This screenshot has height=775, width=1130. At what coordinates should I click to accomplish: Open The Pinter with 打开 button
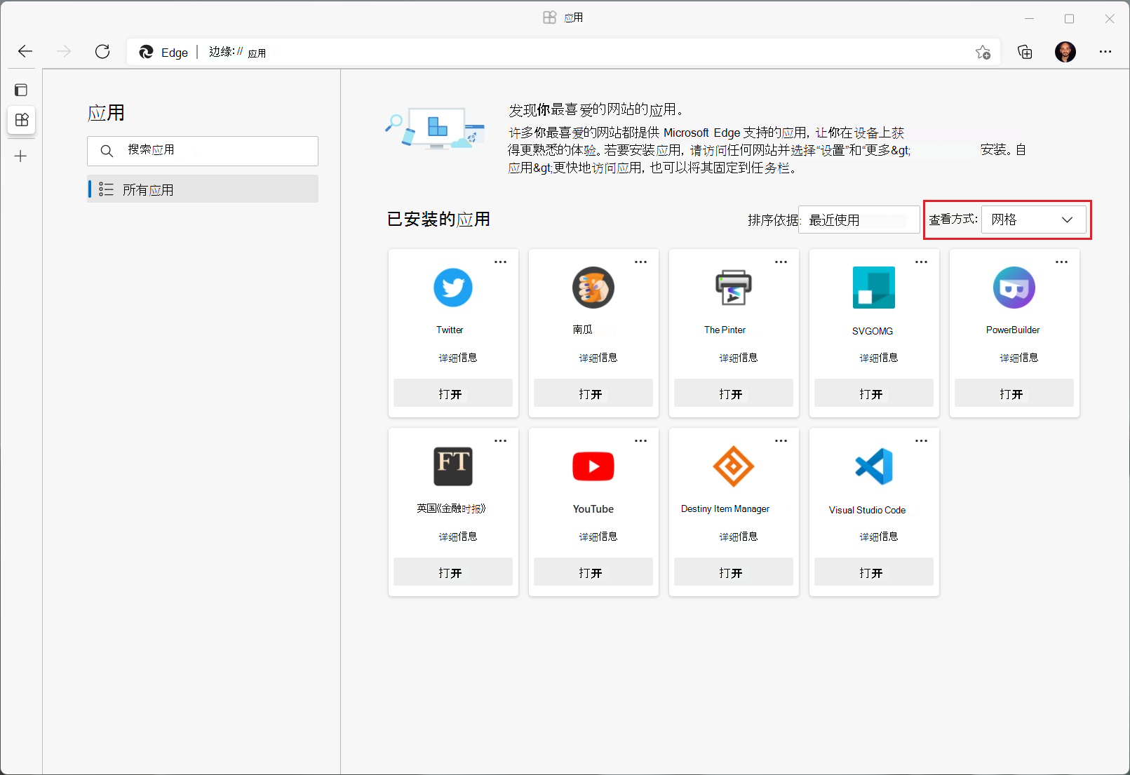click(x=734, y=393)
